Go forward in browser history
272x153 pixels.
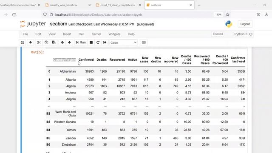pos(6,14)
